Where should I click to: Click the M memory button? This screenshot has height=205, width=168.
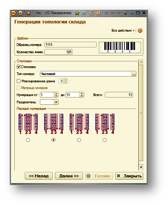(107, 13)
